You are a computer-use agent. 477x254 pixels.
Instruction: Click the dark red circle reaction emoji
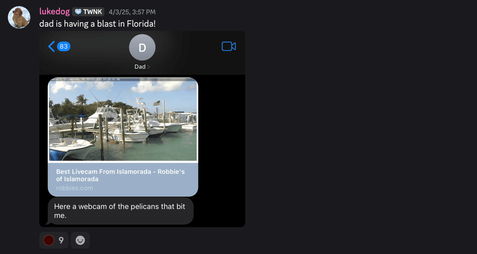pyautogui.click(x=49, y=240)
